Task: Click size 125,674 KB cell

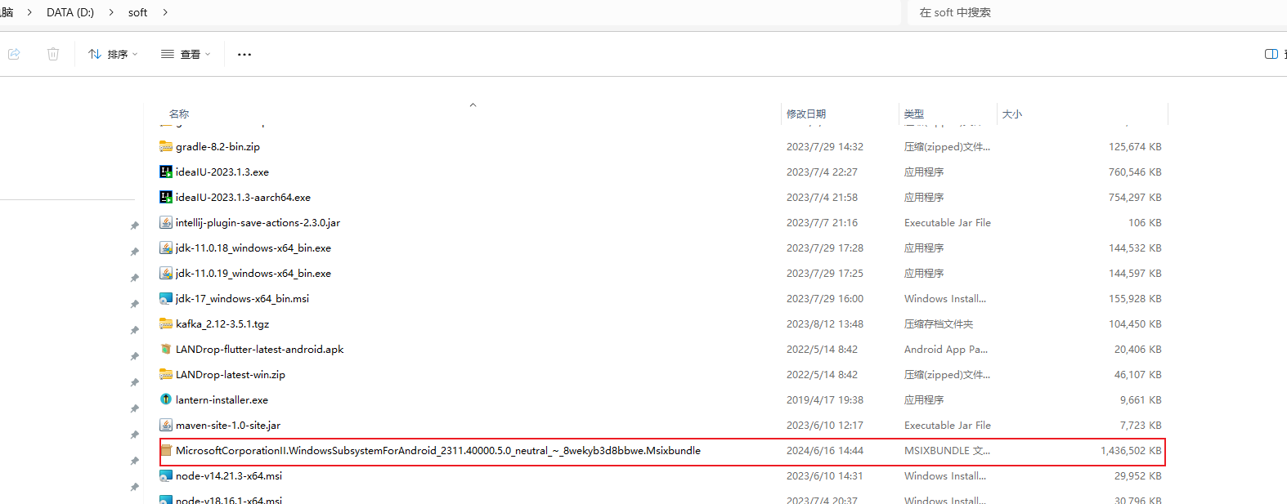Action: tap(1135, 146)
